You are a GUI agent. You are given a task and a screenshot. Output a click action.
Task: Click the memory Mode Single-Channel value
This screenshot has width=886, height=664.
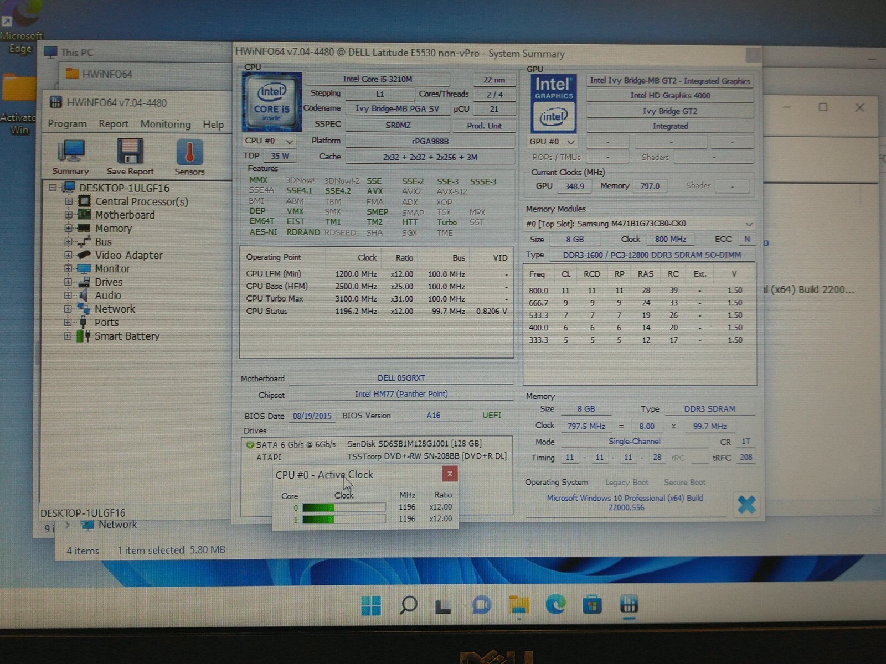(x=634, y=442)
